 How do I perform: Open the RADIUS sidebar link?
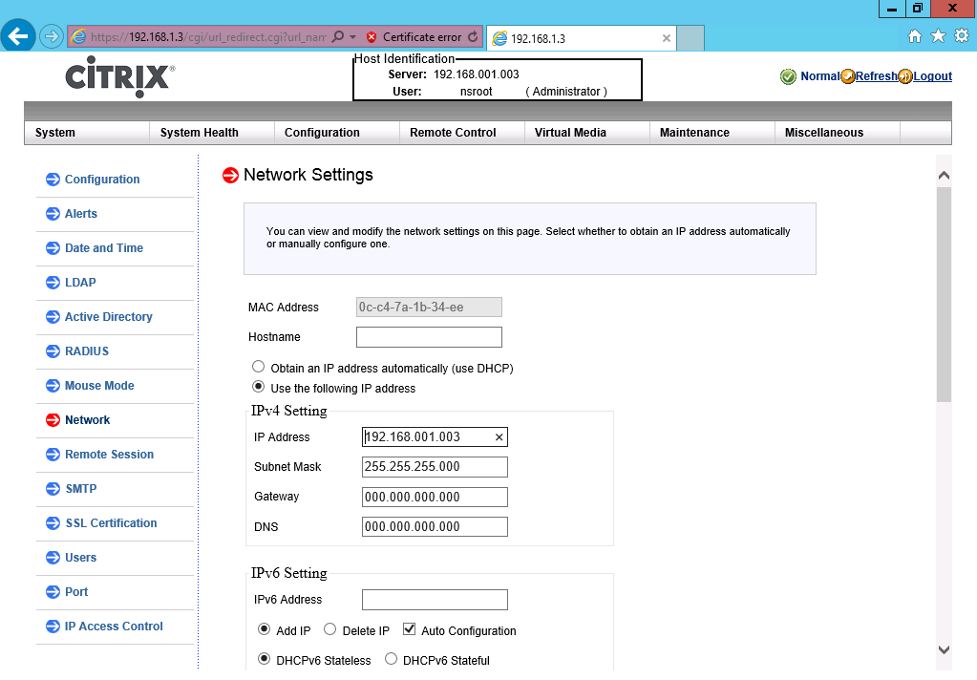click(87, 351)
